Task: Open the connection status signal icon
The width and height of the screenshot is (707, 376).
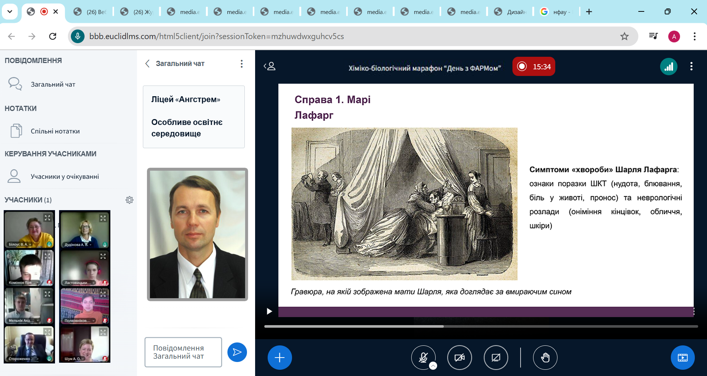Action: [669, 67]
